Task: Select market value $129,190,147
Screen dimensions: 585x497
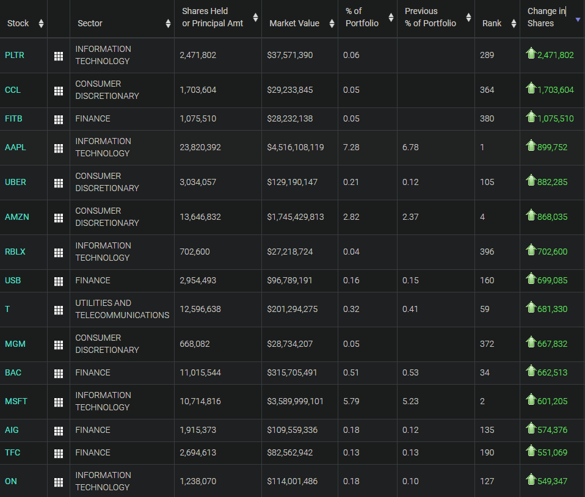Action: point(292,182)
